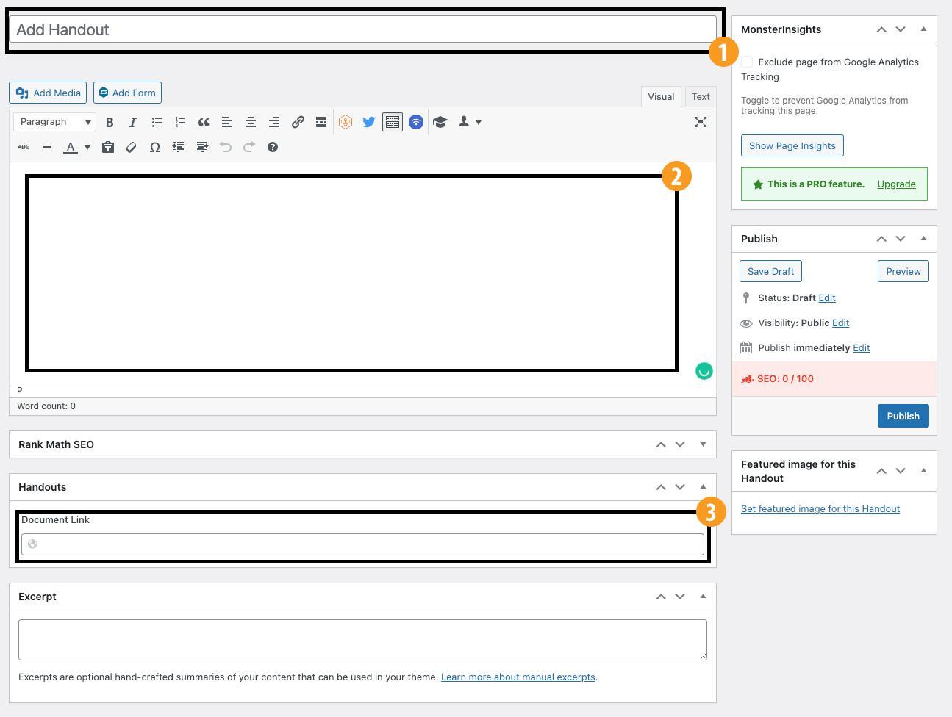Click Show Page Insights button
952x717 pixels.
tap(792, 145)
